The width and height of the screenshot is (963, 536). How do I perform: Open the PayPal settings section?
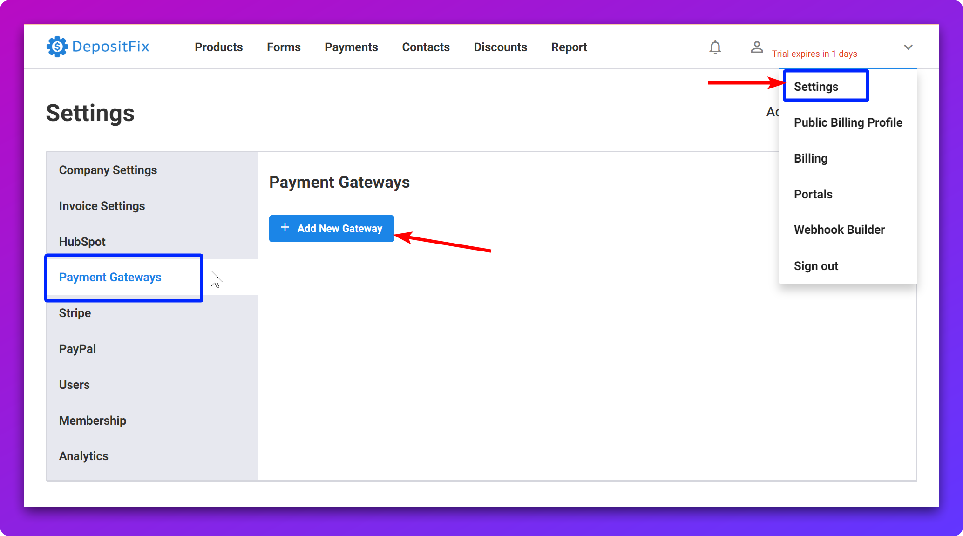[152, 349]
